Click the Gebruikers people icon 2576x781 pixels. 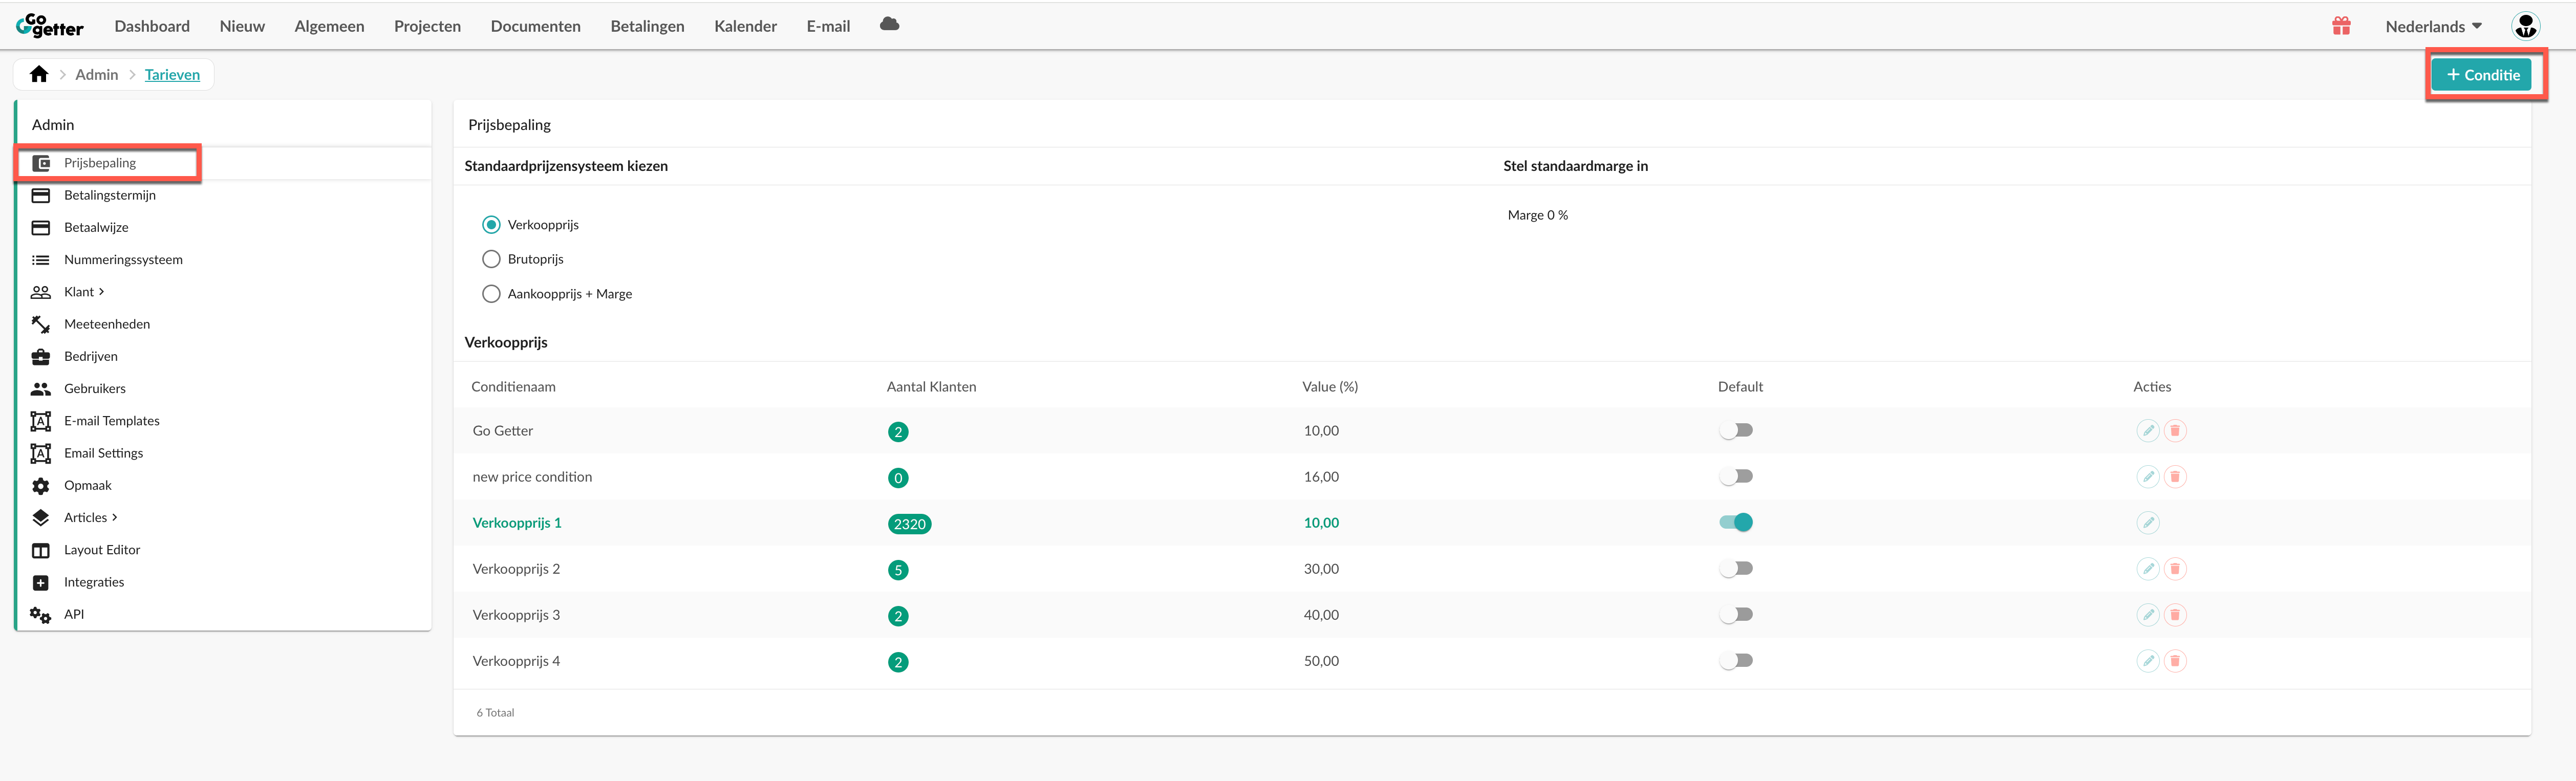pos(40,389)
